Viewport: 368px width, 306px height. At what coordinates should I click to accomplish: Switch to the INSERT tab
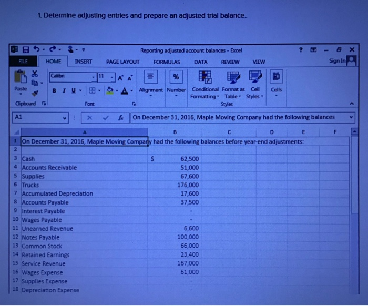pyautogui.click(x=83, y=62)
